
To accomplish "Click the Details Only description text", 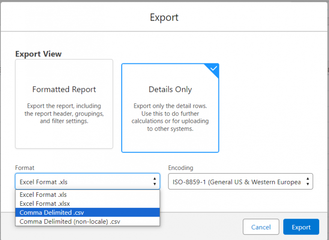I will click(x=170, y=118).
